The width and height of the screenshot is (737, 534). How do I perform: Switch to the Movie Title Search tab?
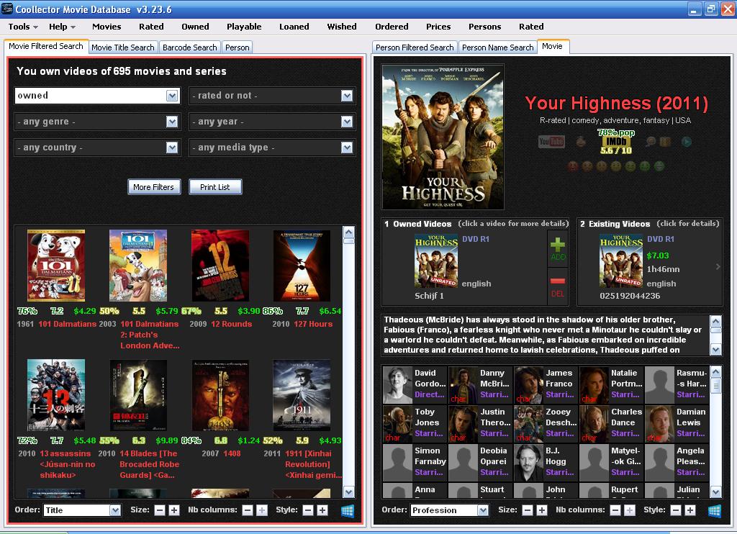pyautogui.click(x=122, y=47)
